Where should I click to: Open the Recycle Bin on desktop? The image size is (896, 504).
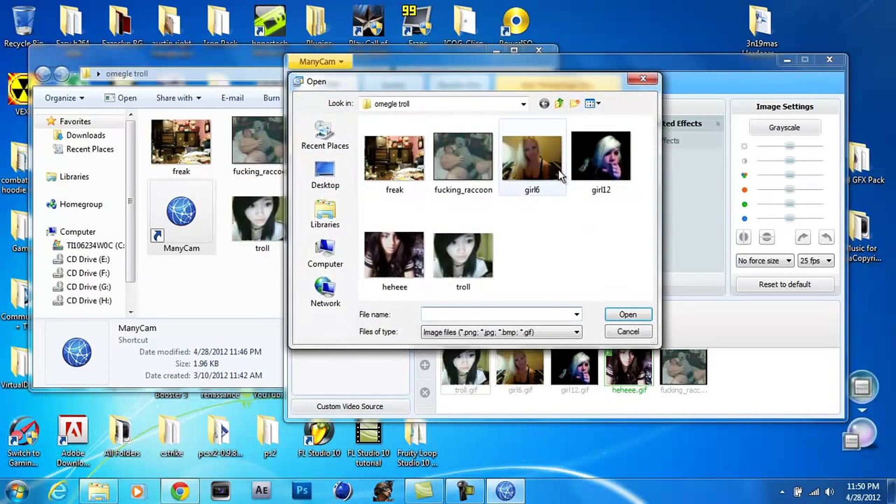coord(23,26)
